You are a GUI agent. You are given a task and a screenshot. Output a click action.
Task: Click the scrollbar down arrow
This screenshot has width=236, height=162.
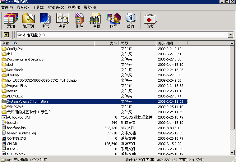click(232, 153)
